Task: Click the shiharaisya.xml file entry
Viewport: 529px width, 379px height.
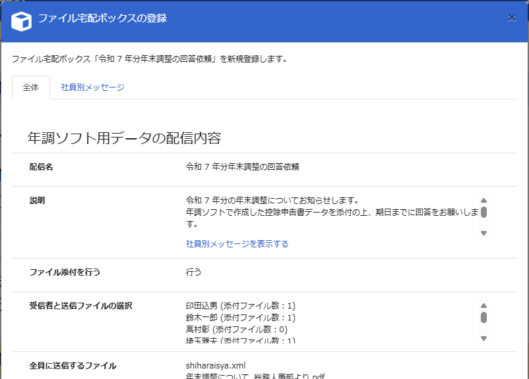Action: pyautogui.click(x=214, y=366)
